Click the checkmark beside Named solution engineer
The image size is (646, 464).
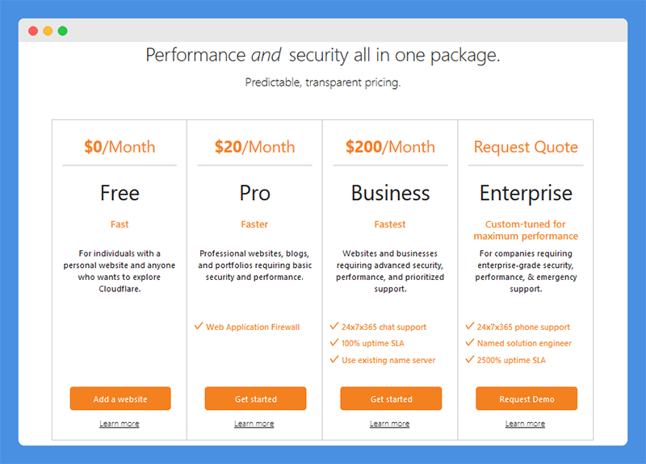click(x=470, y=342)
